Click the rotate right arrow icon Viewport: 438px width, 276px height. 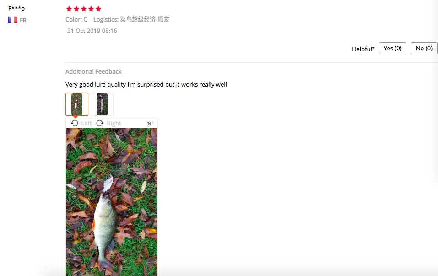coord(100,123)
